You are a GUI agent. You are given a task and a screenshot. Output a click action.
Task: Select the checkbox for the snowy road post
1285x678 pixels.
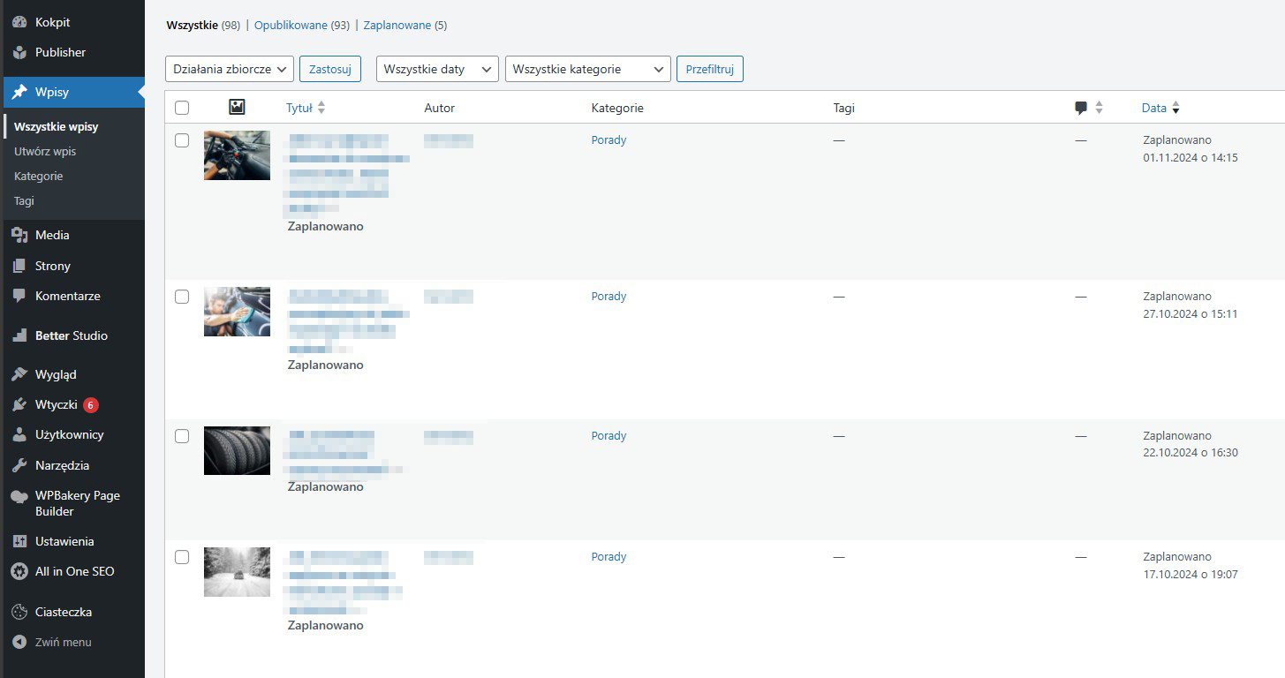pos(182,557)
